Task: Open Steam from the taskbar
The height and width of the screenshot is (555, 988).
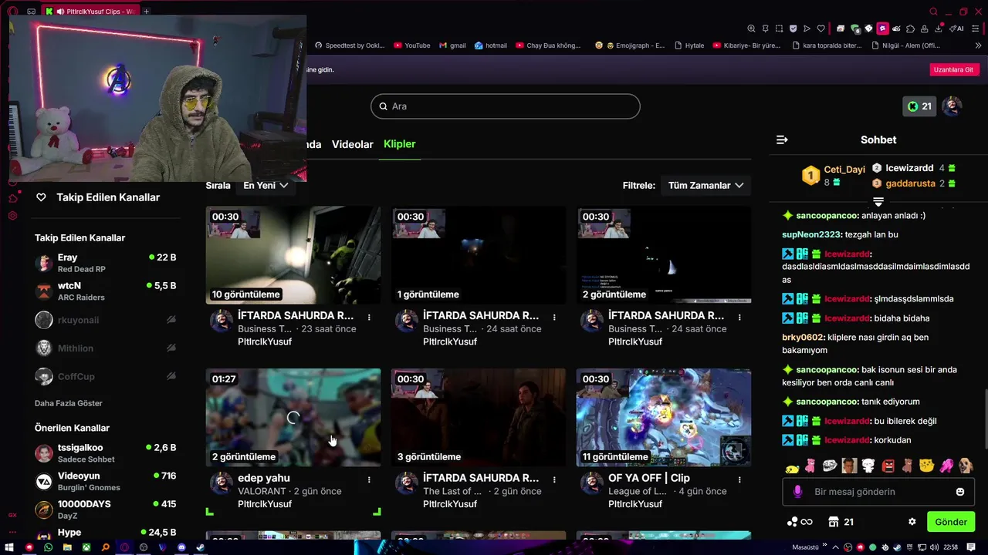Action: click(200, 547)
